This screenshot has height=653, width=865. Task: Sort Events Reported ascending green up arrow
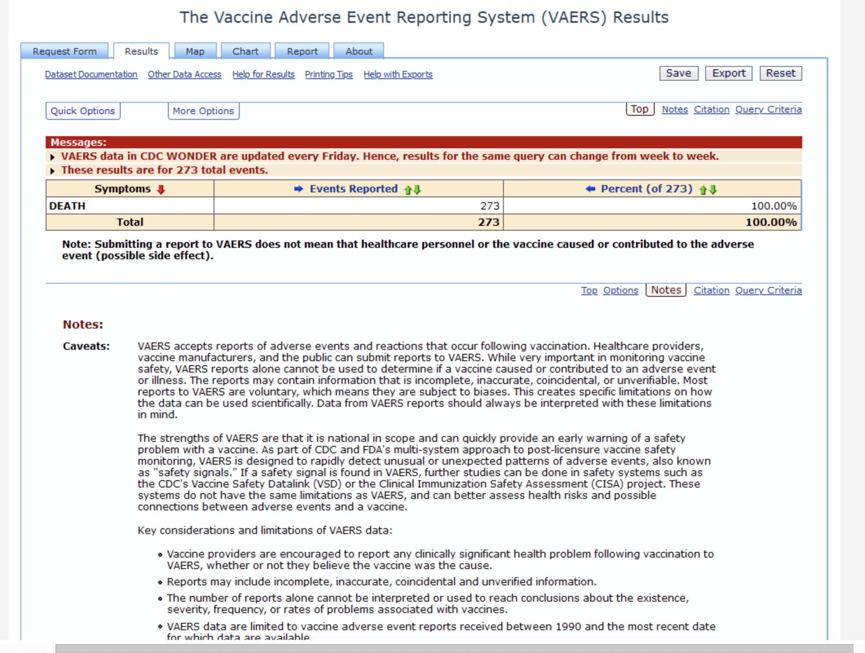[408, 190]
